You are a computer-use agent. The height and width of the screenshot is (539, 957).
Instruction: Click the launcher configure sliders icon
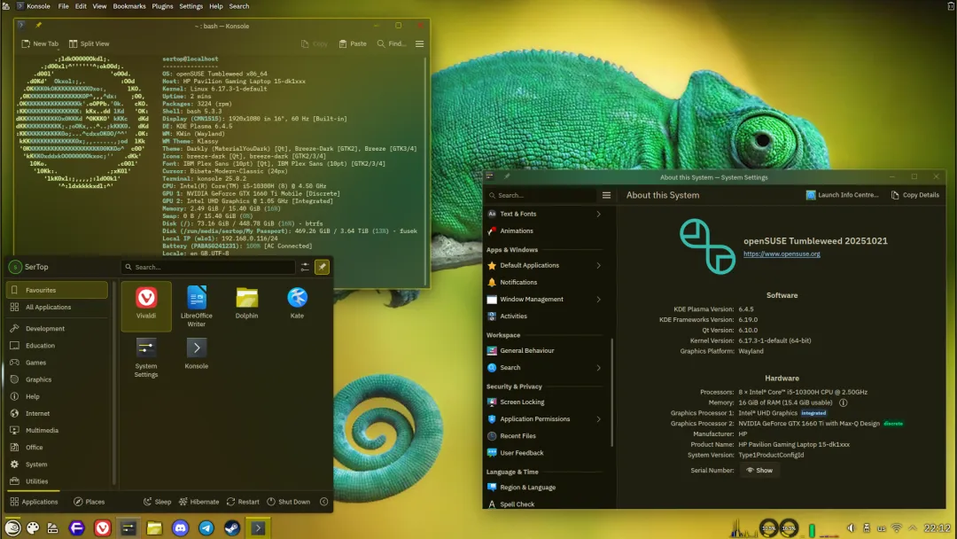(x=305, y=267)
